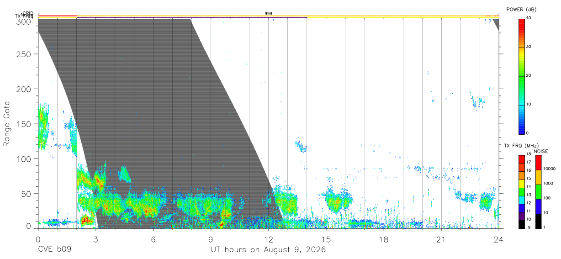561x259 pixels.
Task: Click the 20 label on POWER scale
Action: [529, 76]
